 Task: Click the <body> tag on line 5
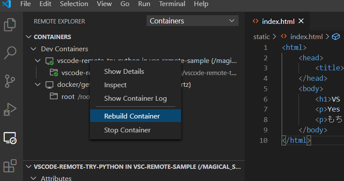coord(311,89)
